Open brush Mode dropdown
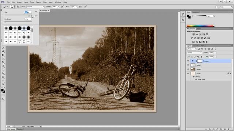The width and height of the screenshot is (234, 131). pyautogui.click(x=35, y=7)
